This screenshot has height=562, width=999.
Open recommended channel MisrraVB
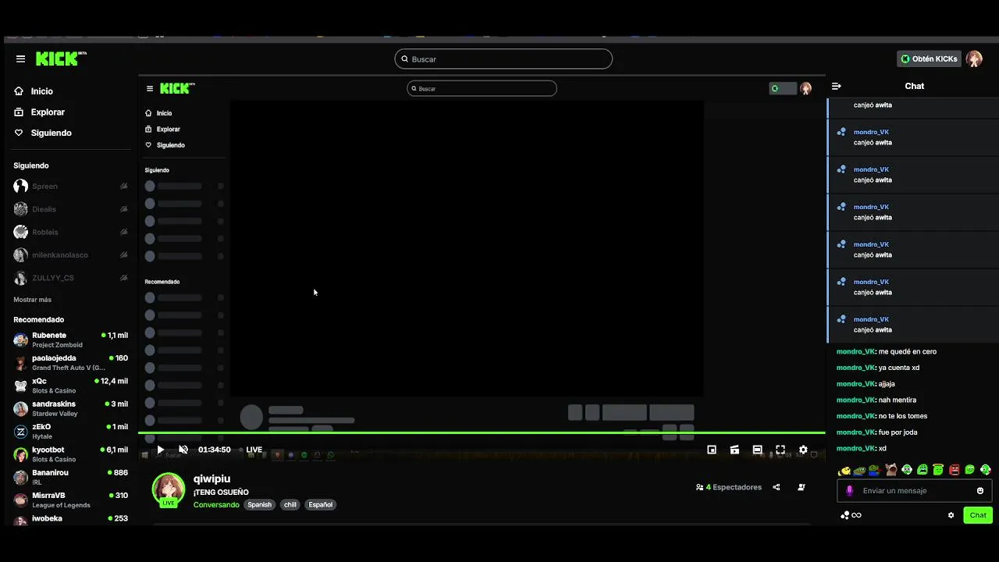pyautogui.click(x=70, y=500)
